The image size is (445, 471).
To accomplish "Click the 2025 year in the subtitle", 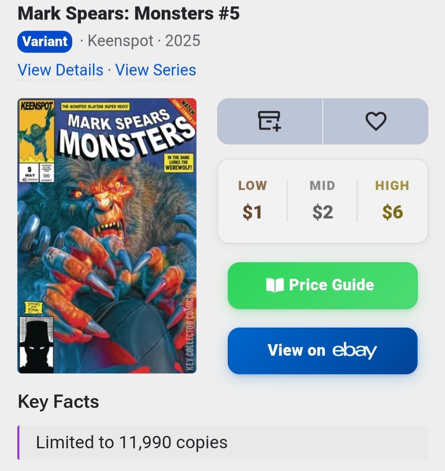I will pyautogui.click(x=182, y=41).
